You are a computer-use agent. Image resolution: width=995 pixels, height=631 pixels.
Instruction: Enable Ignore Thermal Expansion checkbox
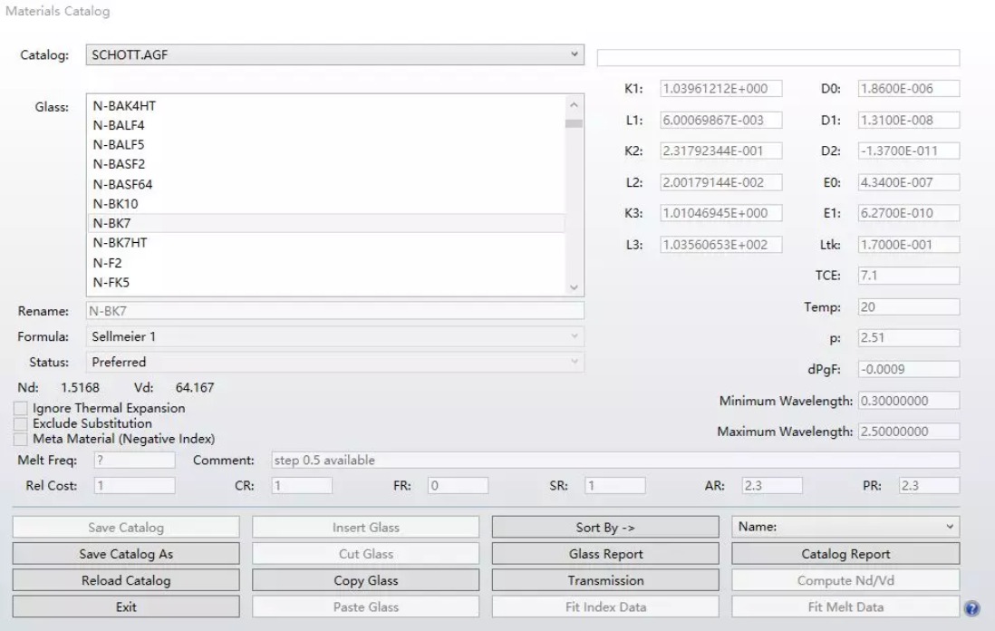click(22, 409)
